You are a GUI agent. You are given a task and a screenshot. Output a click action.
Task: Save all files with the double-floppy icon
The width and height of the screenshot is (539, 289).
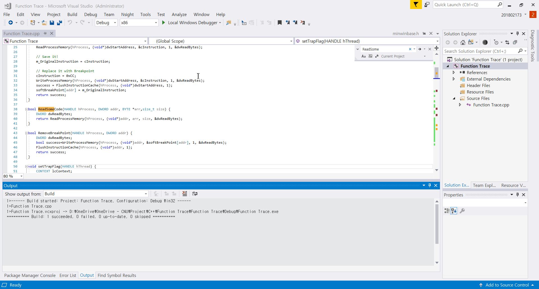[x=60, y=23]
